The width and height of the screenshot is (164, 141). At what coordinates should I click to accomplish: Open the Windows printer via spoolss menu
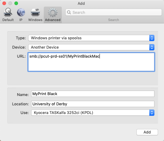tap(91, 38)
